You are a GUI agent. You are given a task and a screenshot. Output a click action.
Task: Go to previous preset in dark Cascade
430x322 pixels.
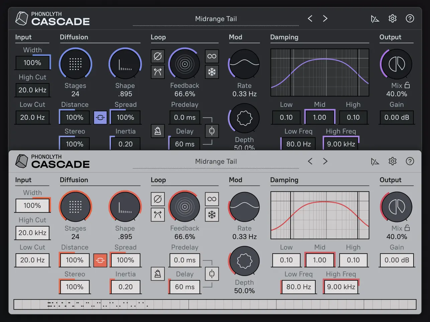pyautogui.click(x=310, y=18)
